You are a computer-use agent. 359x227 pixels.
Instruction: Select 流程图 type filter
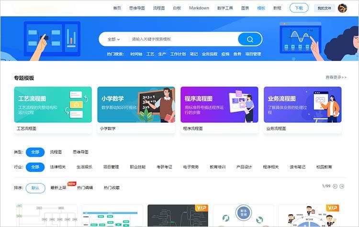click(x=56, y=152)
